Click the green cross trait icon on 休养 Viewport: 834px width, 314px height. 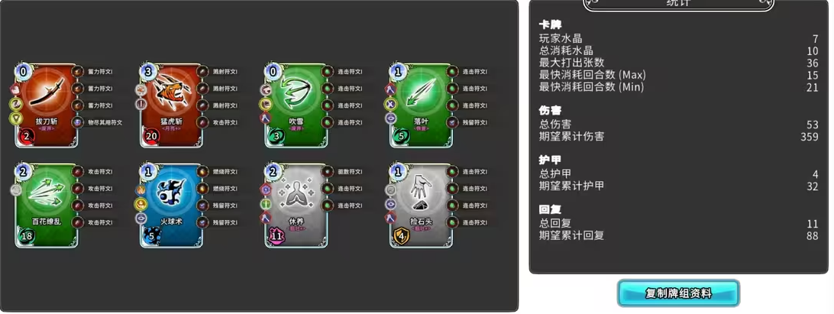pos(266,204)
